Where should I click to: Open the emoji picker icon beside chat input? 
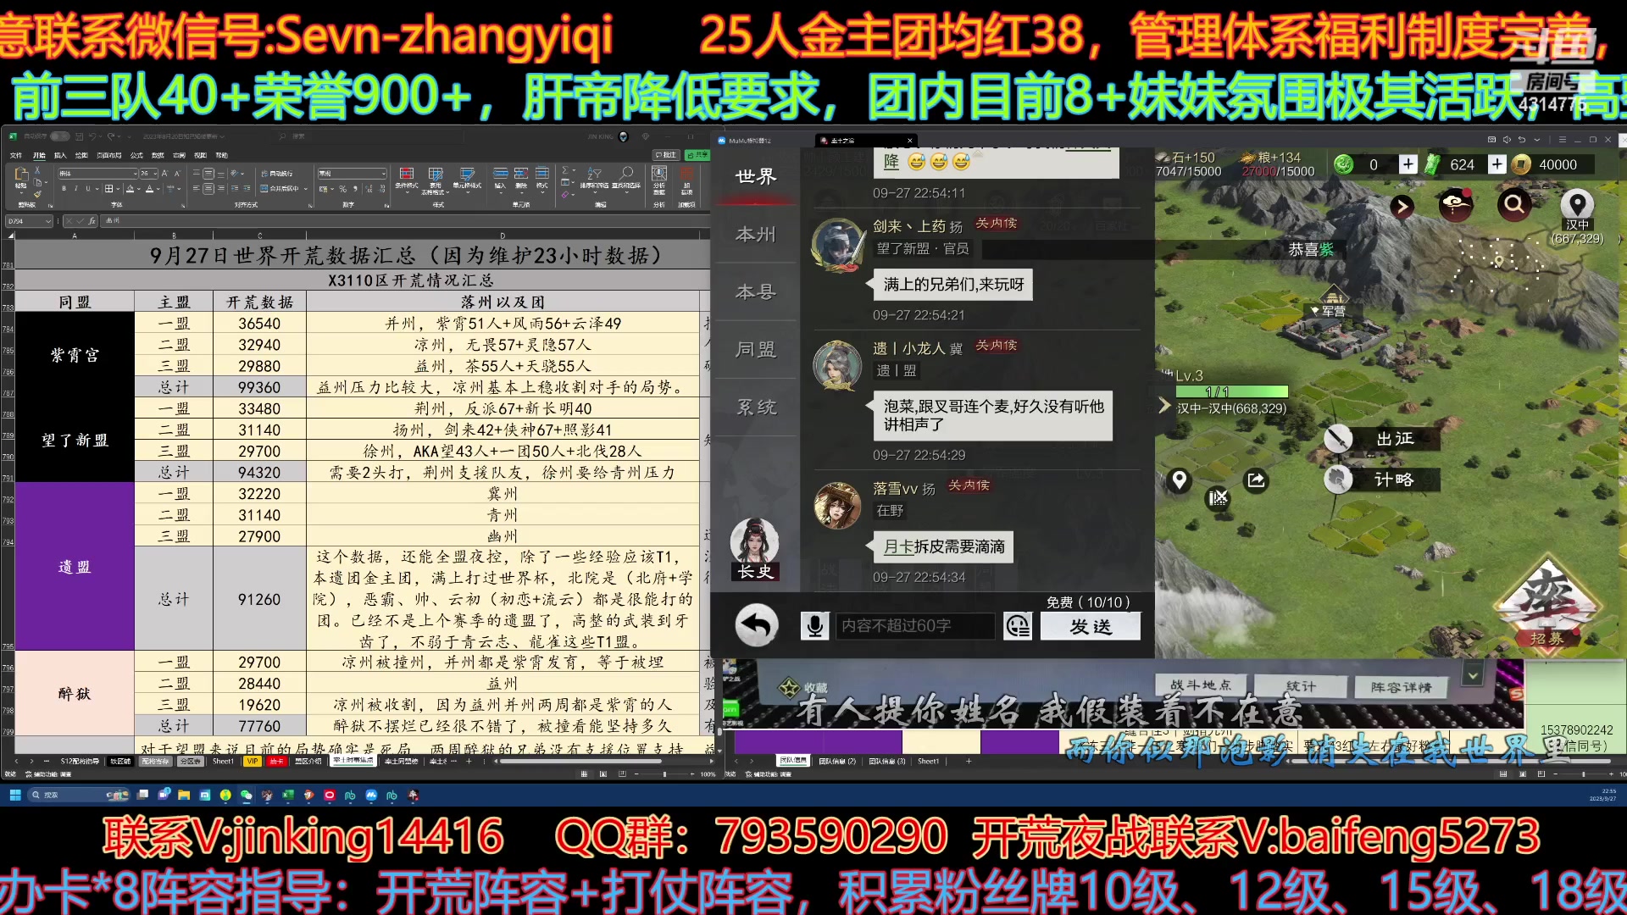[1017, 626]
